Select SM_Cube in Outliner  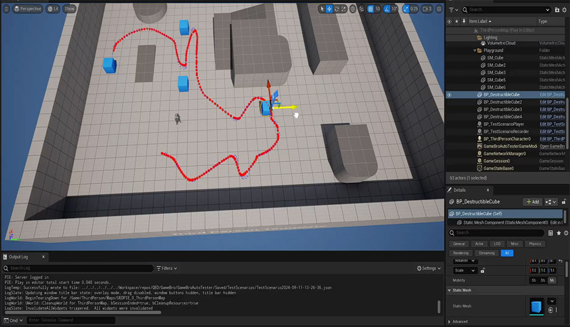(x=495, y=58)
